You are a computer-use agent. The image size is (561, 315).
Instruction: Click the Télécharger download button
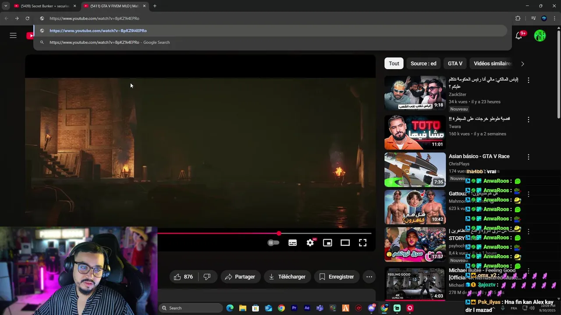(288, 277)
